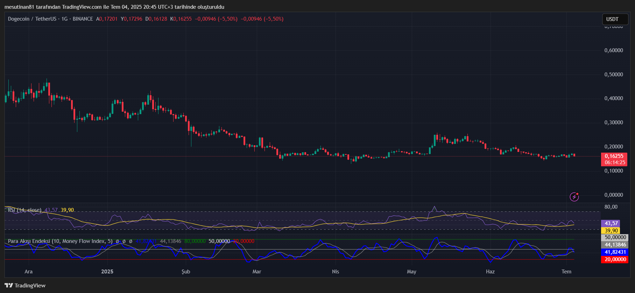Click the TradingView logo at bottom left

(25, 286)
